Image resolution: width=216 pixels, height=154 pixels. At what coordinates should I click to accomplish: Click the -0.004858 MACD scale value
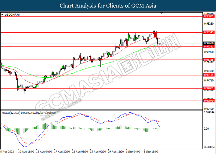209,147
